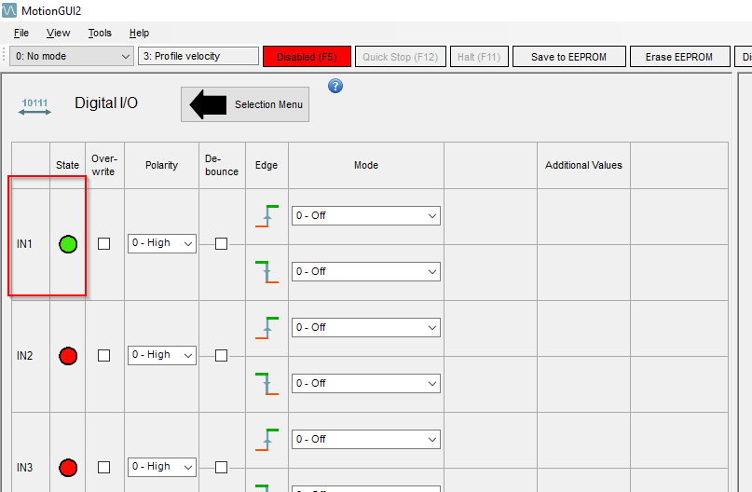
Task: Click the Polarity column header
Action: [x=161, y=165]
